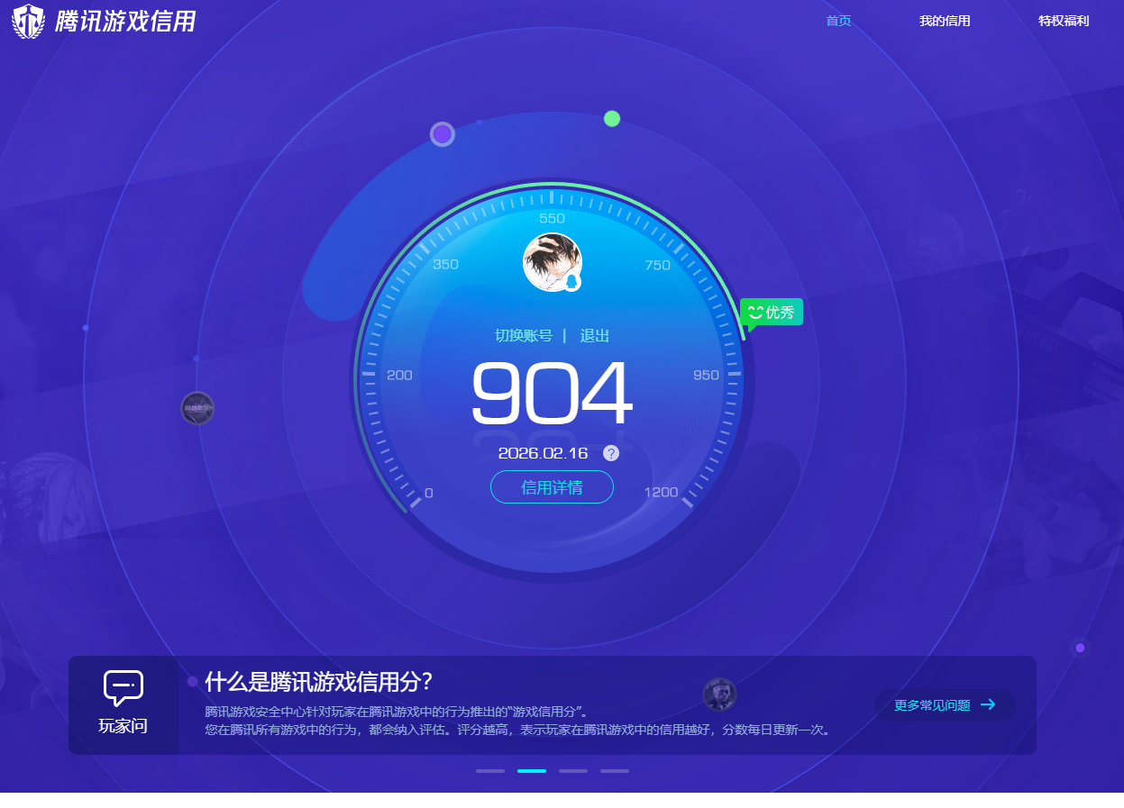Click the 信用详情 button
The height and width of the screenshot is (808, 1124).
[552, 486]
